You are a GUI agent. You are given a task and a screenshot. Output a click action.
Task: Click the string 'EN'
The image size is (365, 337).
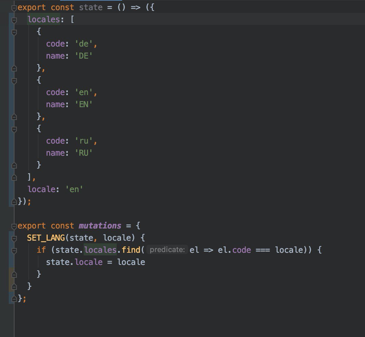point(84,104)
